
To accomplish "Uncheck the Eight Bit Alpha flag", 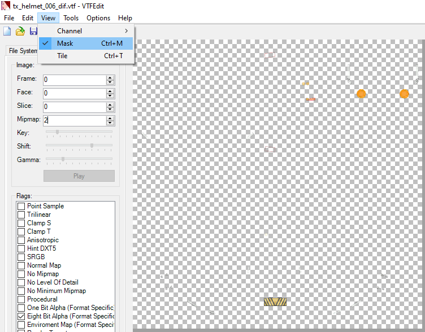I will click(21, 316).
